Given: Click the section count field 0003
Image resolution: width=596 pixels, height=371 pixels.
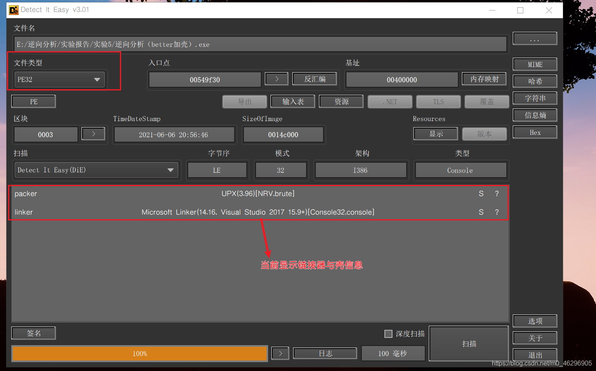Looking at the screenshot, I should pyautogui.click(x=46, y=134).
